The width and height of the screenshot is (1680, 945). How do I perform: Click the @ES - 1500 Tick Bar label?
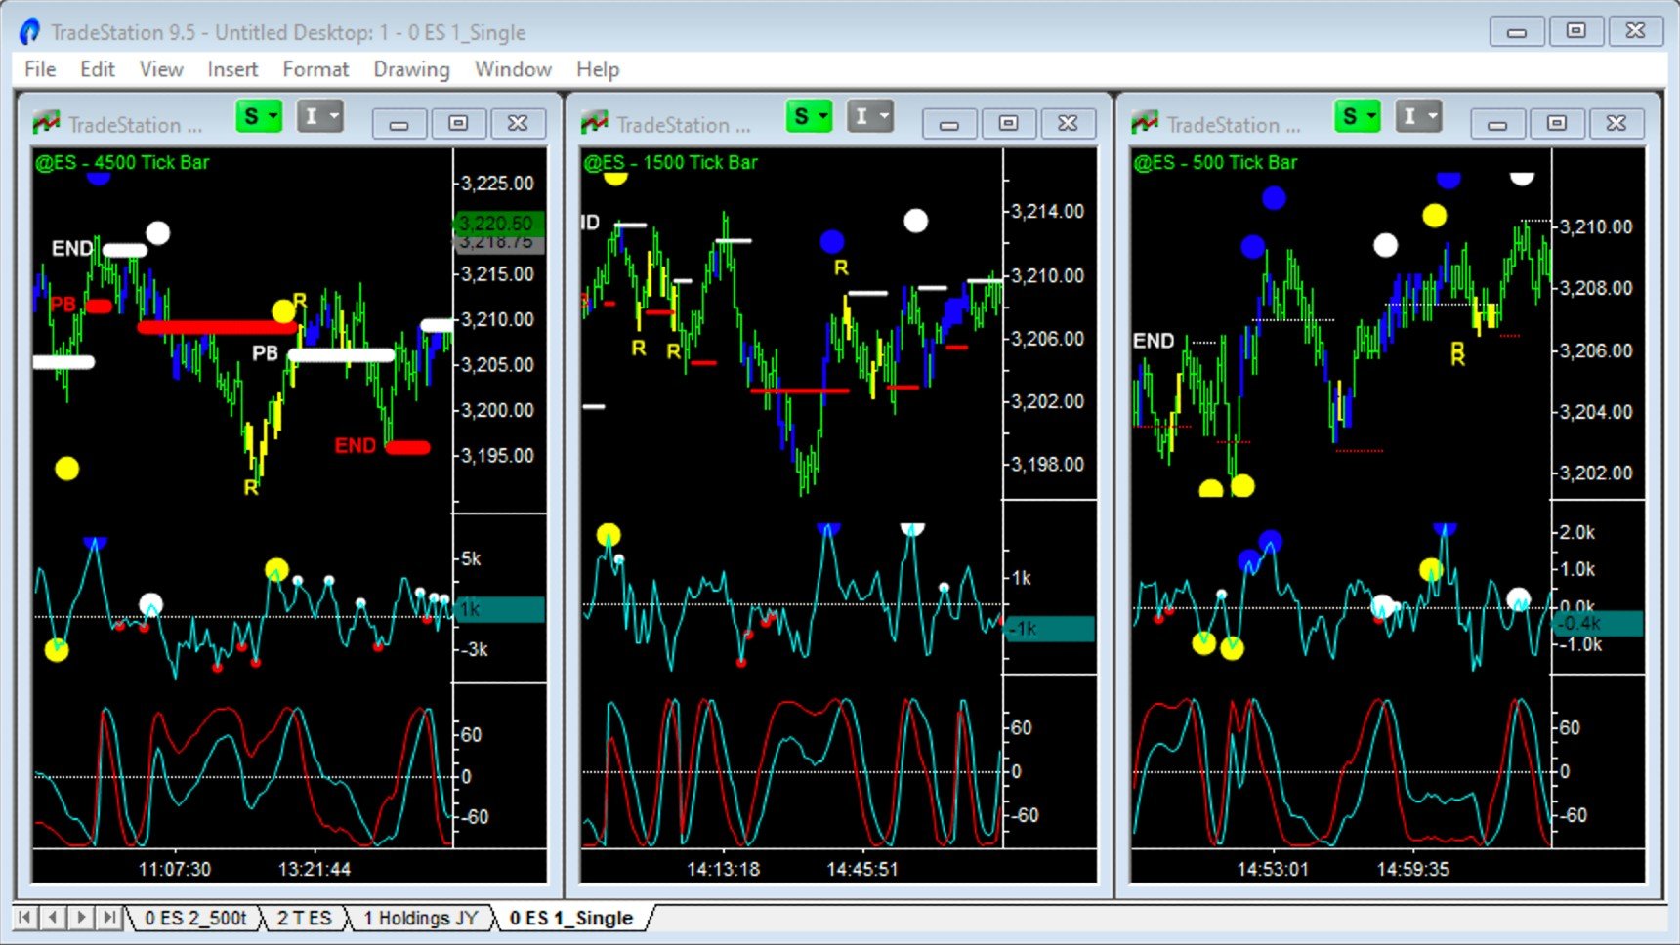(x=671, y=162)
